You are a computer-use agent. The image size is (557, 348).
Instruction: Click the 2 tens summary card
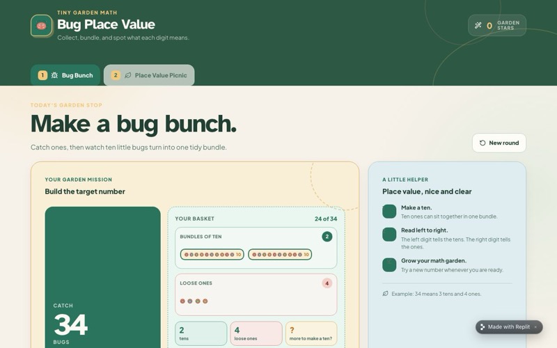pyautogui.click(x=201, y=333)
